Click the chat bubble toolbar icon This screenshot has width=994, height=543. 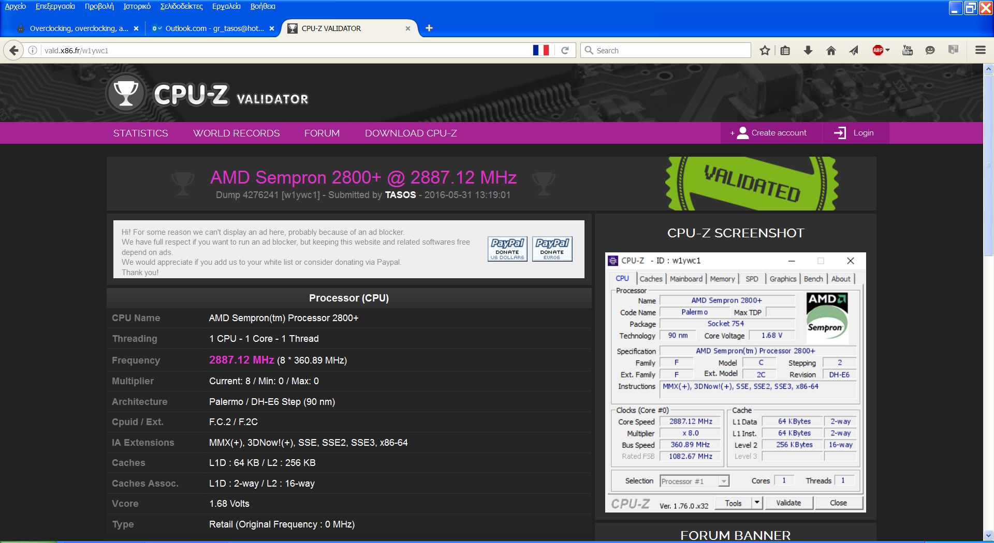(930, 50)
